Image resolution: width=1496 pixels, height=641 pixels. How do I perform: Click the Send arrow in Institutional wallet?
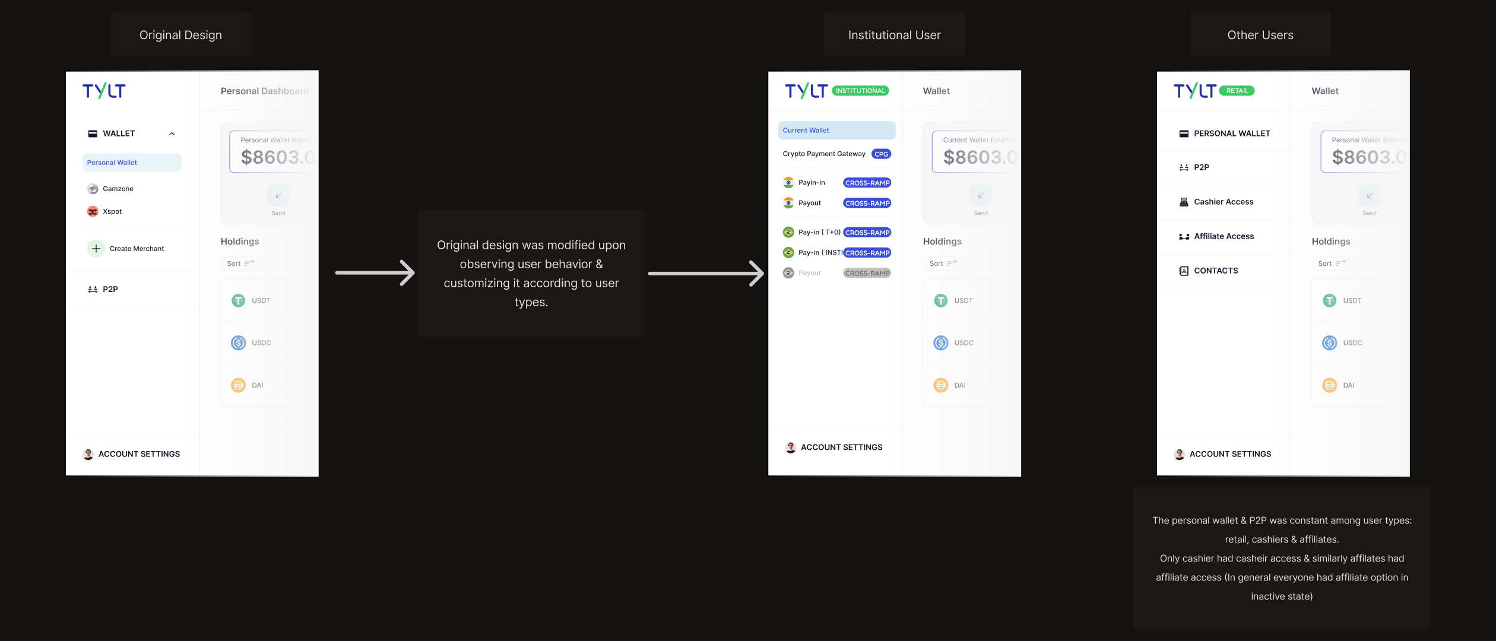981,195
